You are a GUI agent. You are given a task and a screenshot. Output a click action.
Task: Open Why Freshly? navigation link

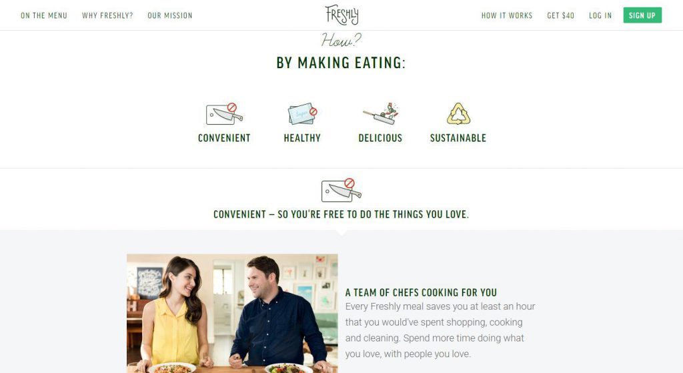(x=107, y=16)
